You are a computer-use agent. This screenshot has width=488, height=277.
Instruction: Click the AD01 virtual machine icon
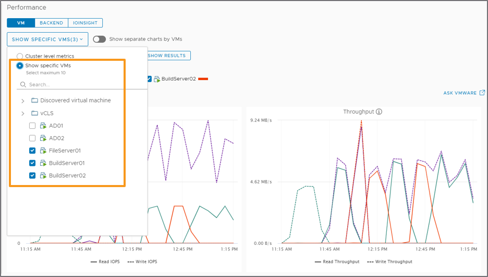43,126
